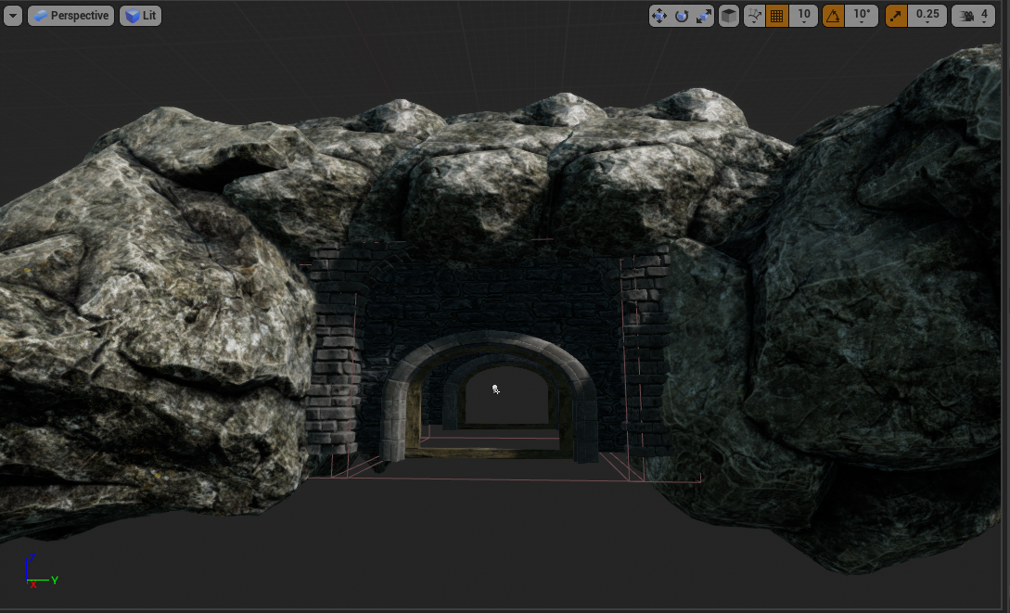This screenshot has width=1010, height=613.
Task: Select the Scale gizmo tool
Action: (x=703, y=16)
